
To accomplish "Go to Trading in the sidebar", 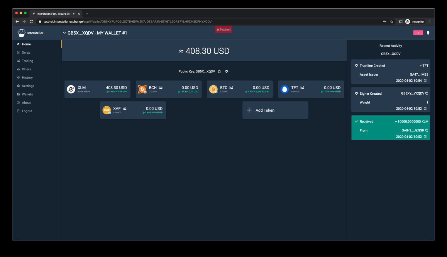I will (27, 61).
